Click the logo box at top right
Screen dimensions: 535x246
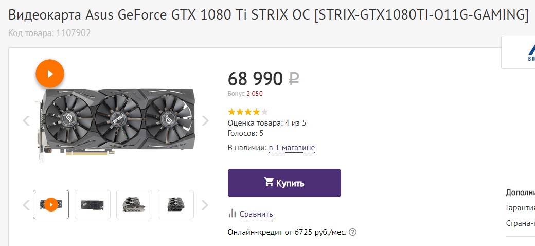point(519,52)
